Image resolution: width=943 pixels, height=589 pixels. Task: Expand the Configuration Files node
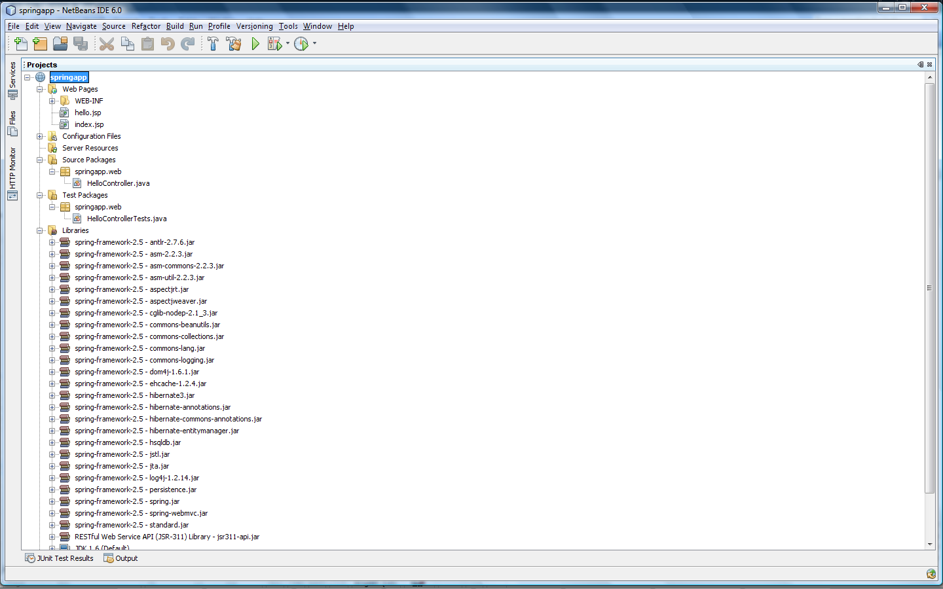click(40, 136)
